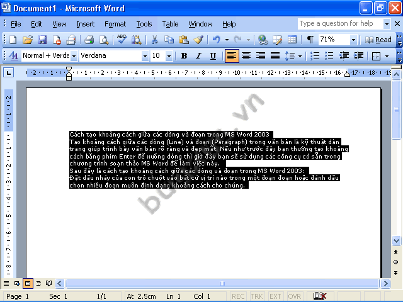
Task: Insert a hyperlink with the globe icon
Action: pos(263,40)
